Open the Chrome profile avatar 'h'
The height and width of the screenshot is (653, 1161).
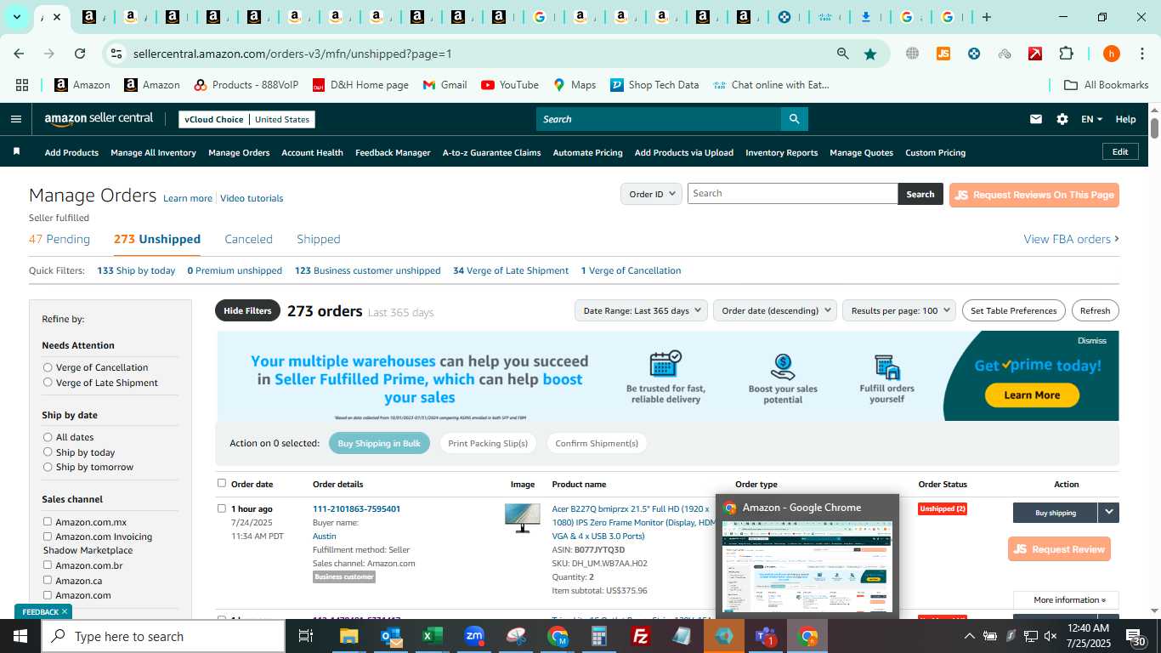pos(1111,54)
